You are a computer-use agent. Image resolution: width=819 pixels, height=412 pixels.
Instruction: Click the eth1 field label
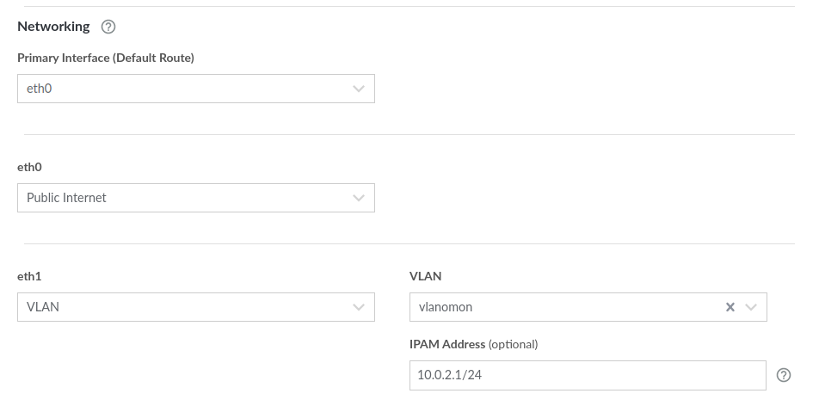coord(29,276)
